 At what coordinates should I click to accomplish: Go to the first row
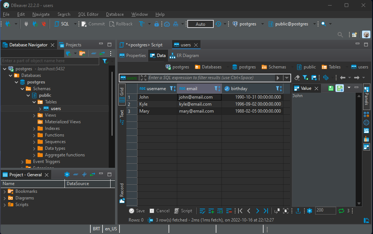click(240, 211)
